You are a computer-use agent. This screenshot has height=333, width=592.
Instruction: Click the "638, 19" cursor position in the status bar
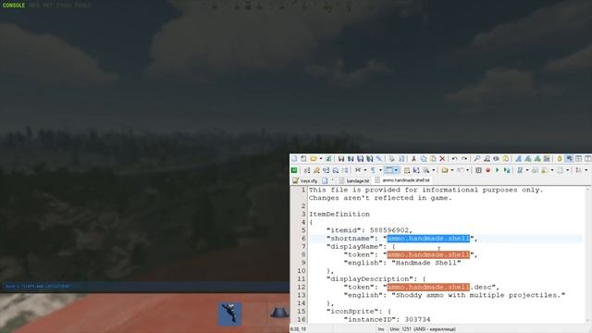tap(298, 329)
